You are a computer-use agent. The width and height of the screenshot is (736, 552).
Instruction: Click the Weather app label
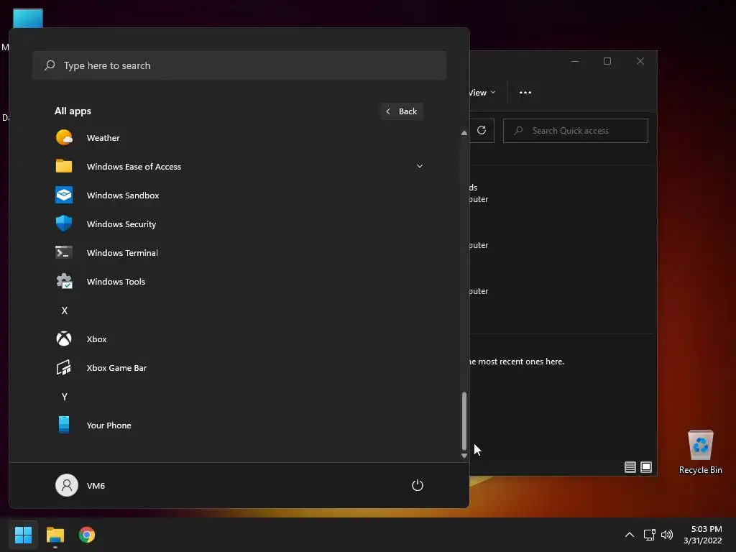(103, 138)
